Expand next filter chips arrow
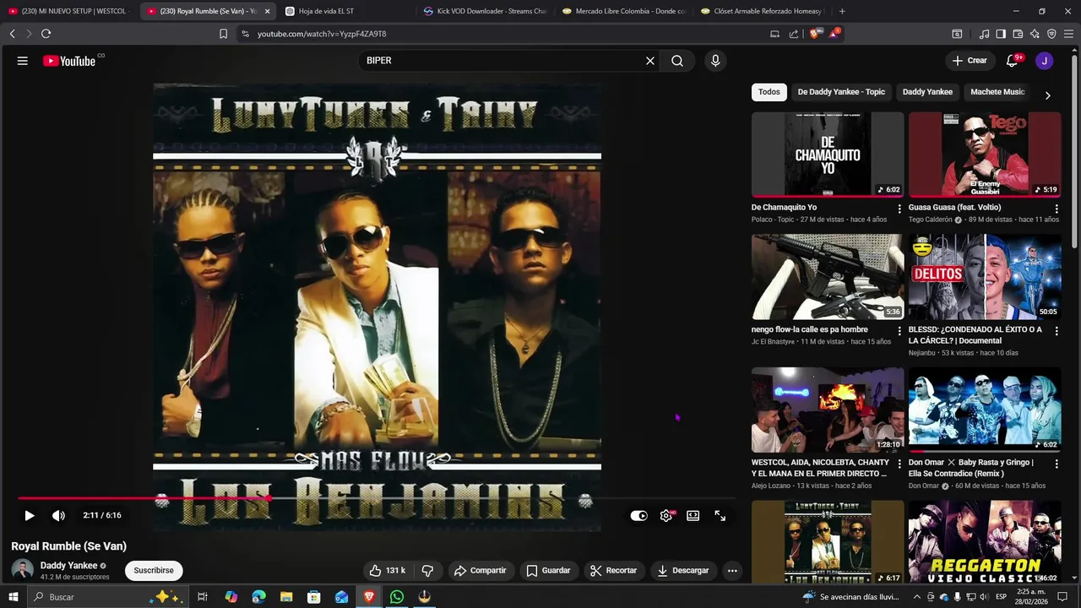This screenshot has height=608, width=1081. click(1047, 95)
